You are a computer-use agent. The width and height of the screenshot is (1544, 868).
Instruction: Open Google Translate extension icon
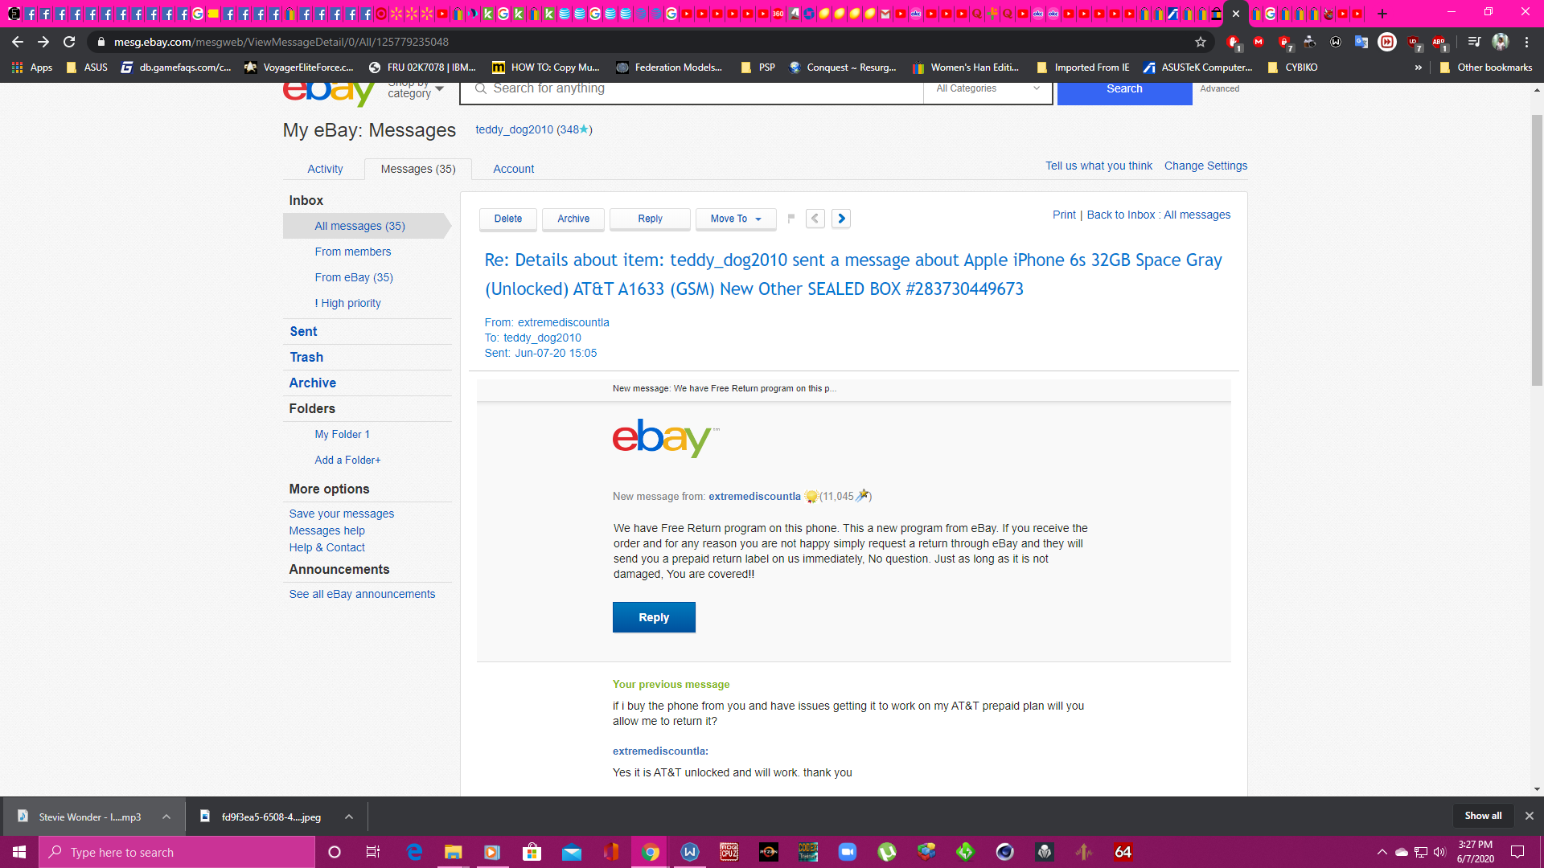1361,42
